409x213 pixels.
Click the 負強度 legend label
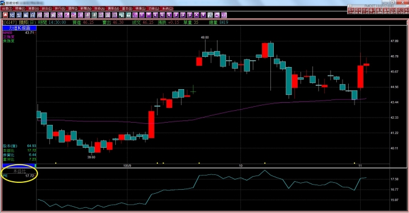[x=9, y=41]
